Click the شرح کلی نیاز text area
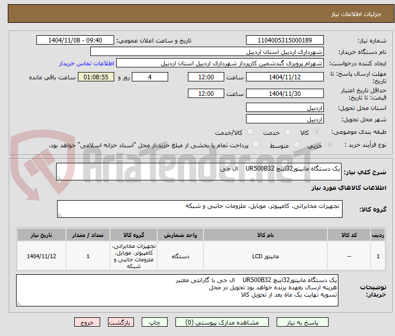The height and width of the screenshot is (336, 395). click(199, 172)
